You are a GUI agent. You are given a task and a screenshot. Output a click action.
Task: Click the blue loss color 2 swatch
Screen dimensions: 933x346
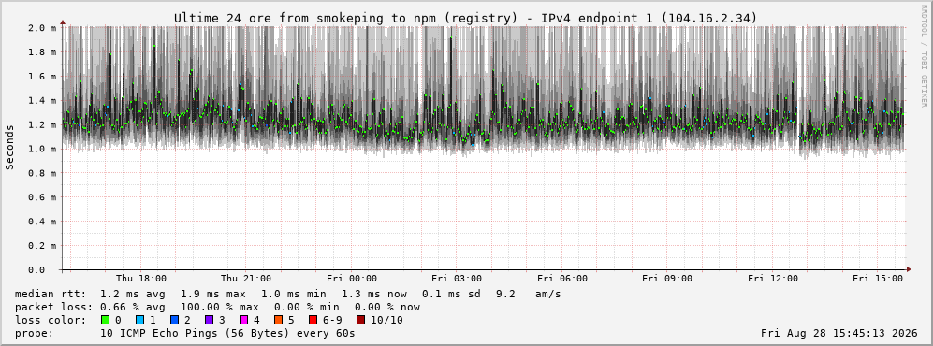click(173, 320)
